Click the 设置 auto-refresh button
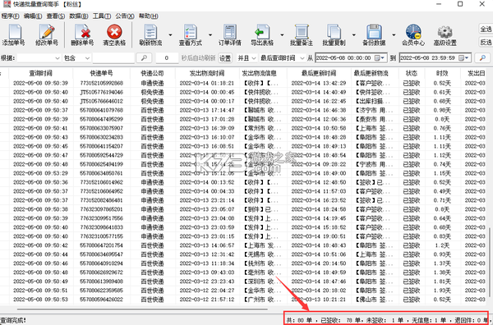The height and width of the screenshot is (325, 493). pos(225,57)
